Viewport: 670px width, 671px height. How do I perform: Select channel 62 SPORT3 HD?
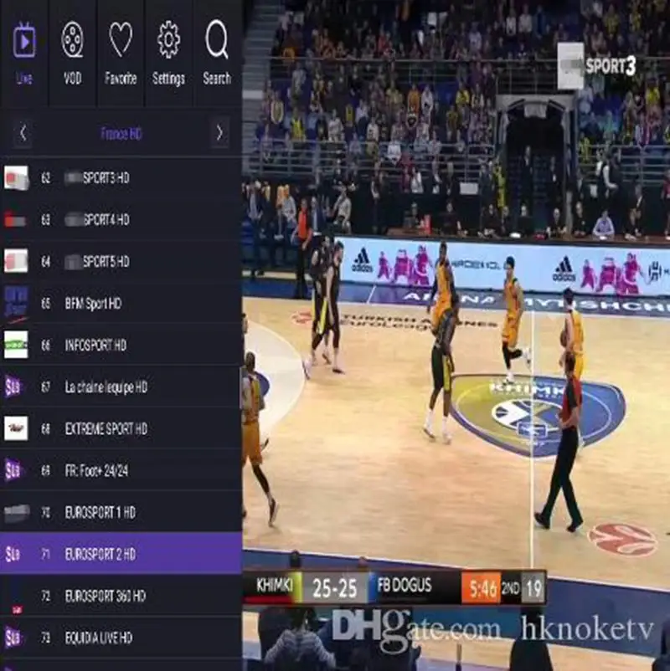pyautogui.click(x=121, y=177)
